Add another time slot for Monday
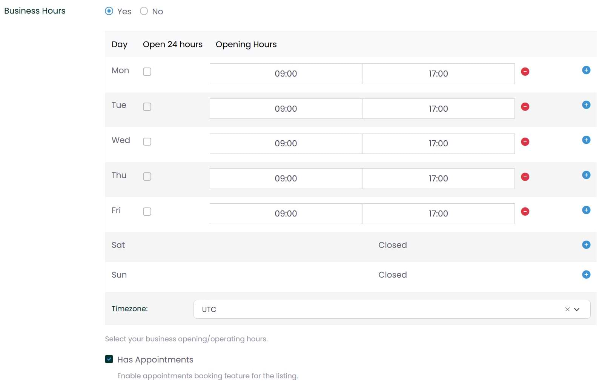Viewport: 602px width, 390px height. [586, 70]
